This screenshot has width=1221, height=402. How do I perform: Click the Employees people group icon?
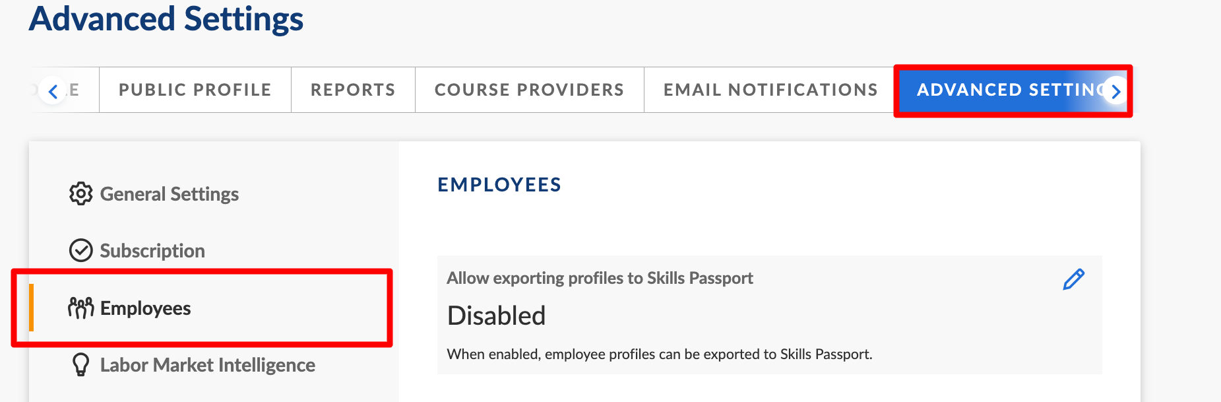pyautogui.click(x=80, y=308)
